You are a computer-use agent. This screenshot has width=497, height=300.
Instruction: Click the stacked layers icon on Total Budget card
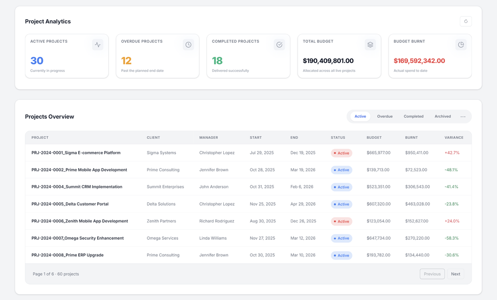[370, 45]
